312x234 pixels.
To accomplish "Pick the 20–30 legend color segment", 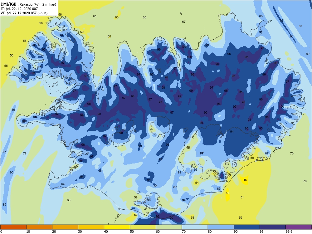I will (65, 227).
